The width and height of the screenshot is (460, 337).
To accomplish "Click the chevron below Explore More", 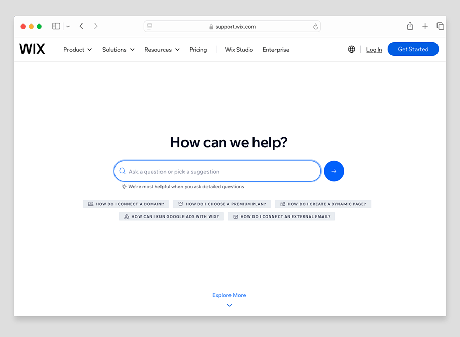I will 229,305.
